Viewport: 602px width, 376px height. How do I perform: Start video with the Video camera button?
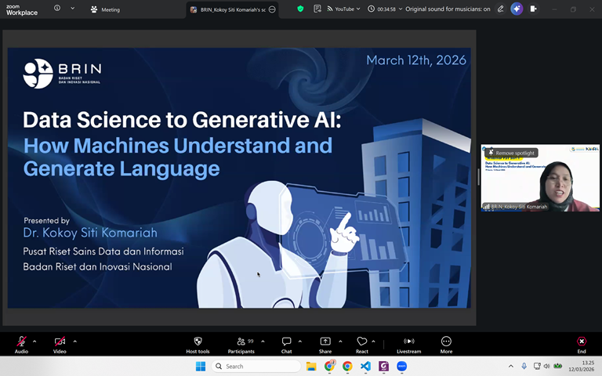60,342
